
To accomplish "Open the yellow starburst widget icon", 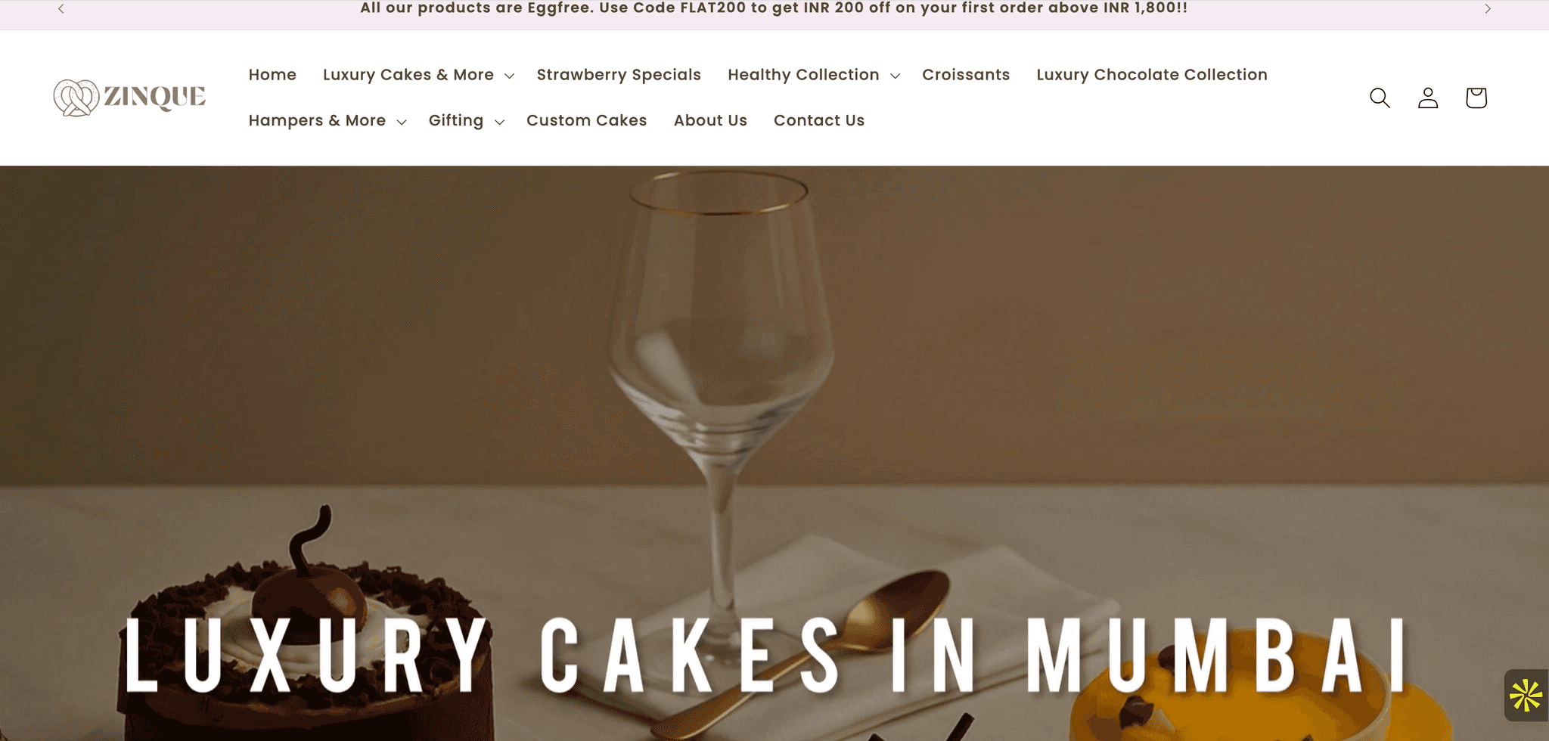I will (x=1526, y=695).
